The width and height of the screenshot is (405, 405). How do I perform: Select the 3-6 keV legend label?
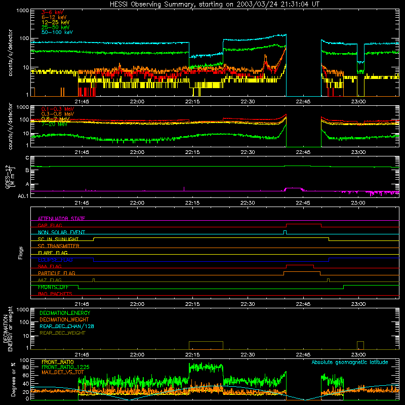tap(53, 12)
